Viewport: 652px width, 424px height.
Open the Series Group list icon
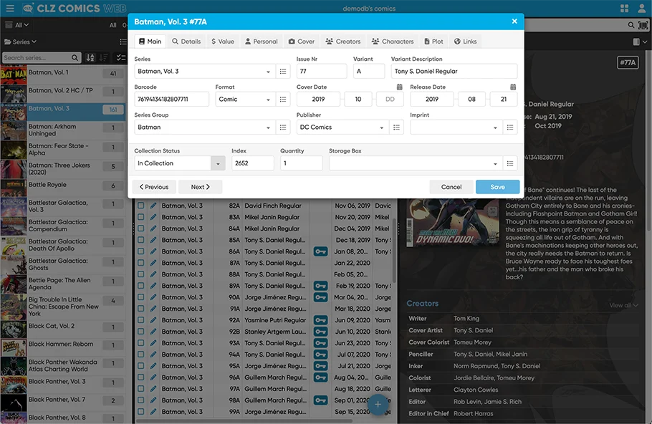click(283, 127)
